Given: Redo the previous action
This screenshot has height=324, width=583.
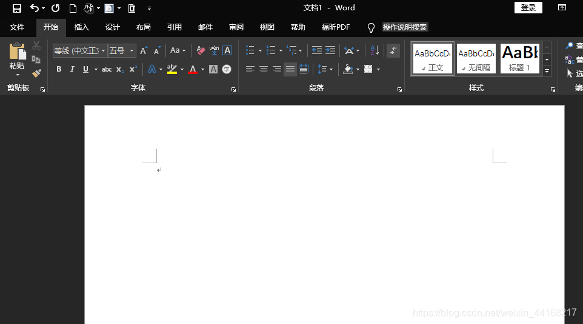Looking at the screenshot, I should 55,8.
